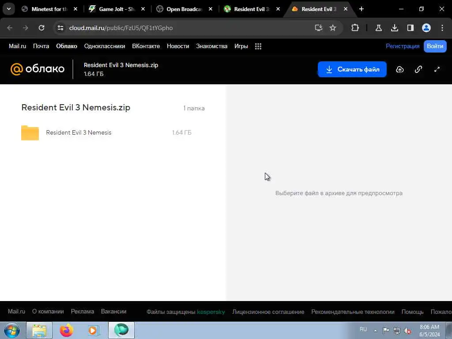Close the Game Jolt tab
Viewport: 452px width, 339px height.
(x=143, y=9)
